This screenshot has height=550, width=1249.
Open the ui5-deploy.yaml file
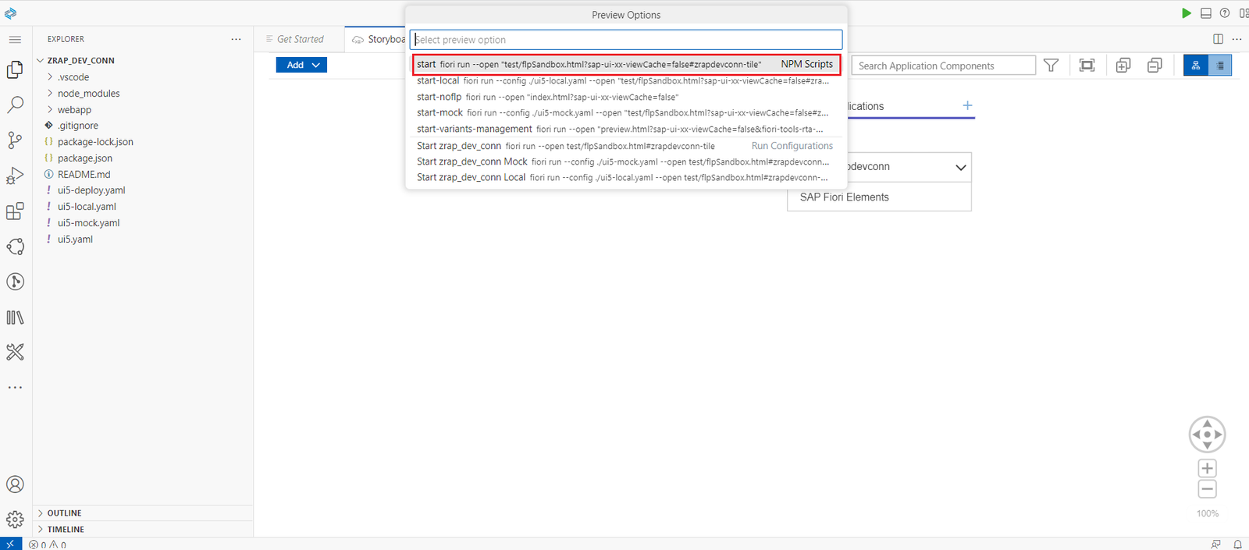91,190
